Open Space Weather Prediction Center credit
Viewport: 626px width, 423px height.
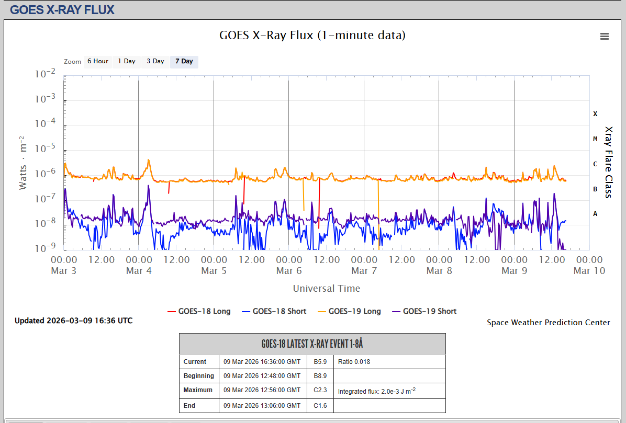(548, 323)
